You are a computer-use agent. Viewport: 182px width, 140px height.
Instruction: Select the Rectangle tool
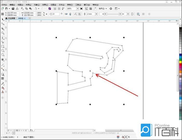click(2, 46)
